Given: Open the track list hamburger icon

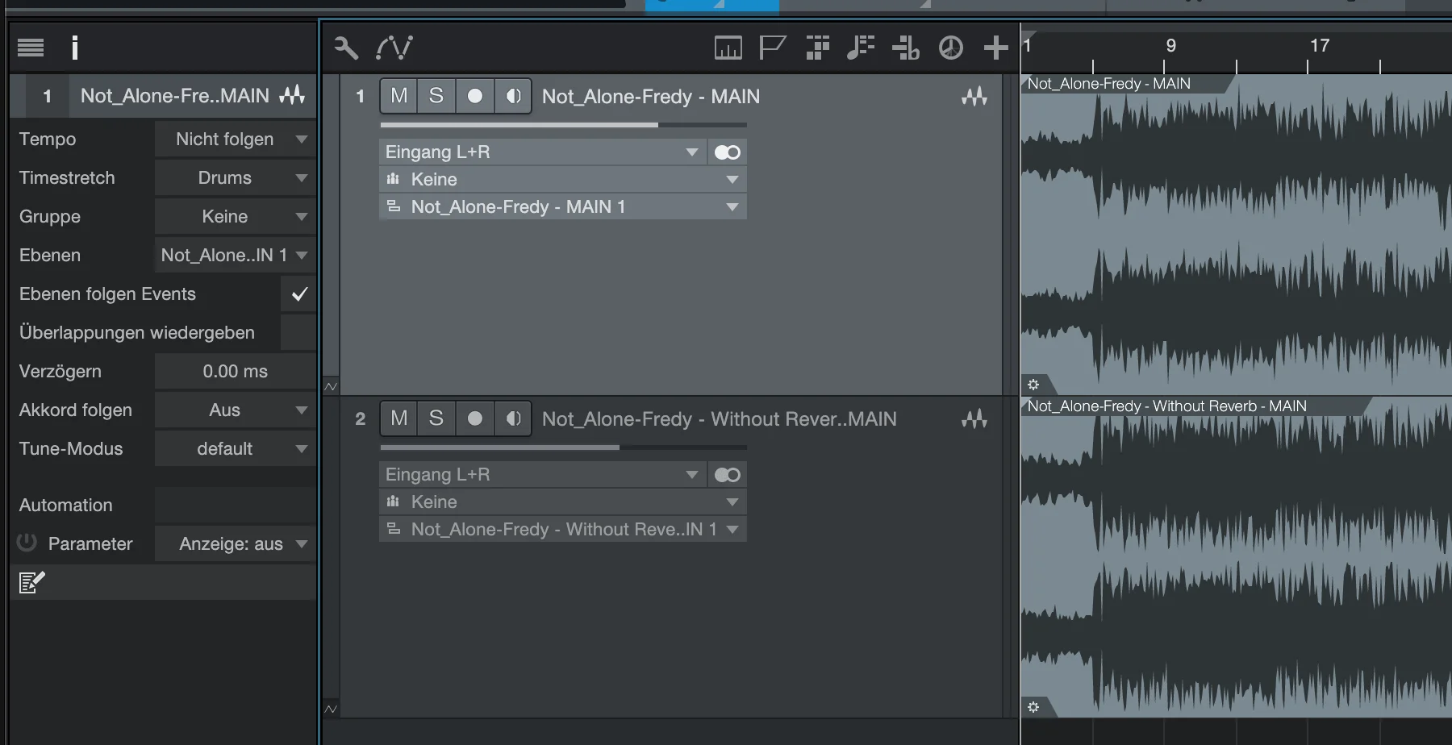Looking at the screenshot, I should [x=31, y=48].
